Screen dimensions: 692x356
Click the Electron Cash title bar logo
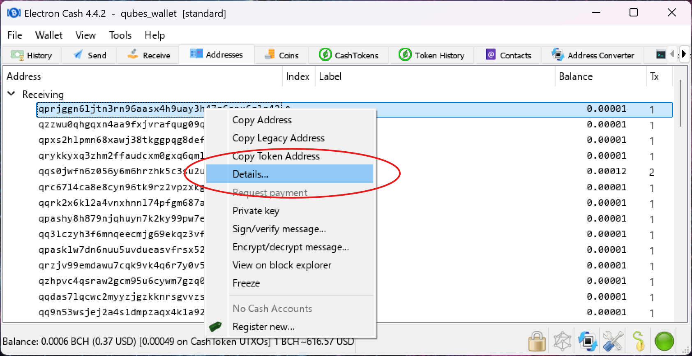14,13
